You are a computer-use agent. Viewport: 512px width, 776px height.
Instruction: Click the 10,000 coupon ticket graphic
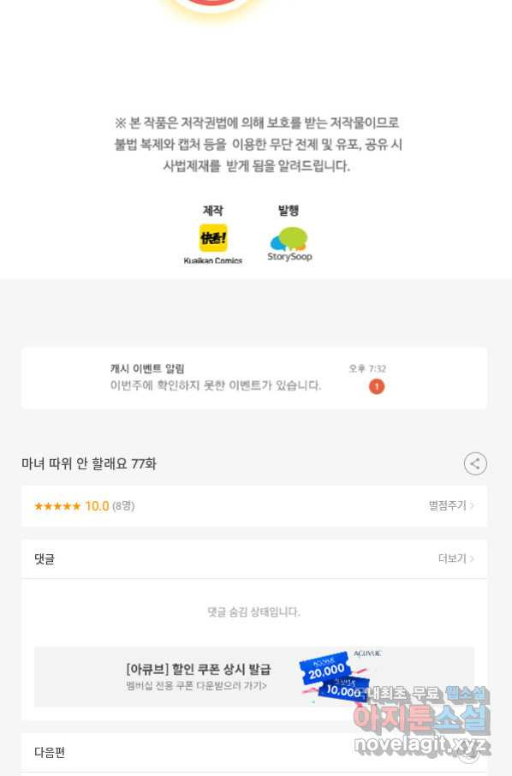pyautogui.click(x=343, y=689)
